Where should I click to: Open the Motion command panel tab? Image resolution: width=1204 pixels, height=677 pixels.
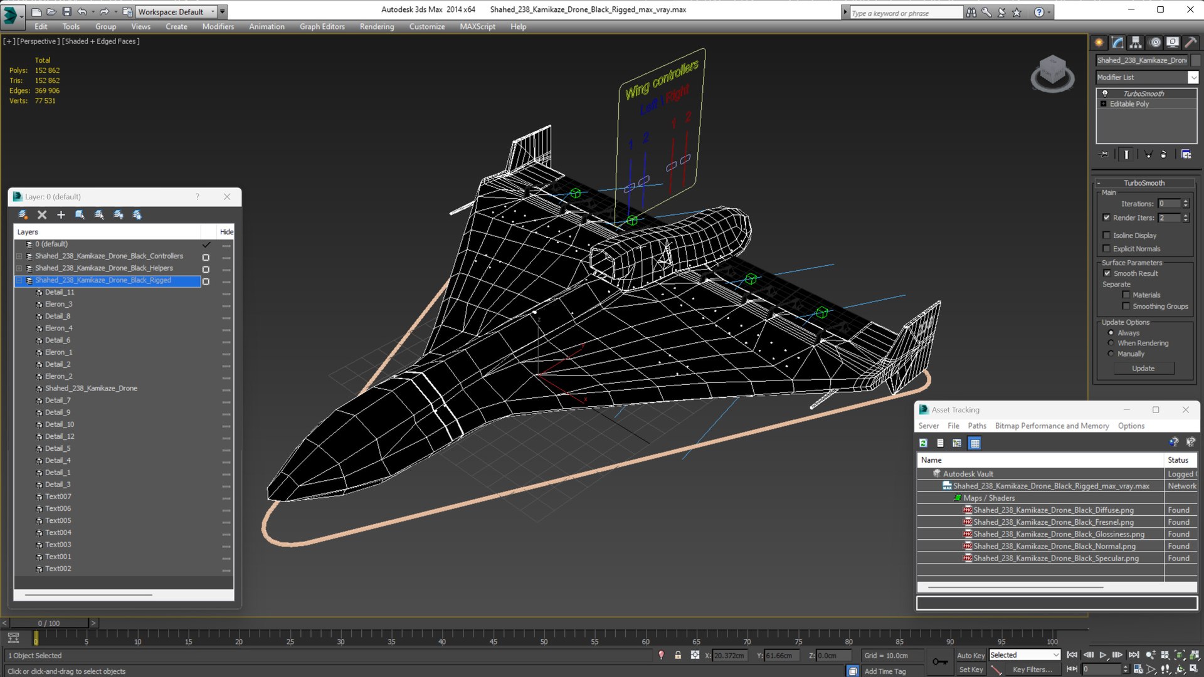(1155, 43)
